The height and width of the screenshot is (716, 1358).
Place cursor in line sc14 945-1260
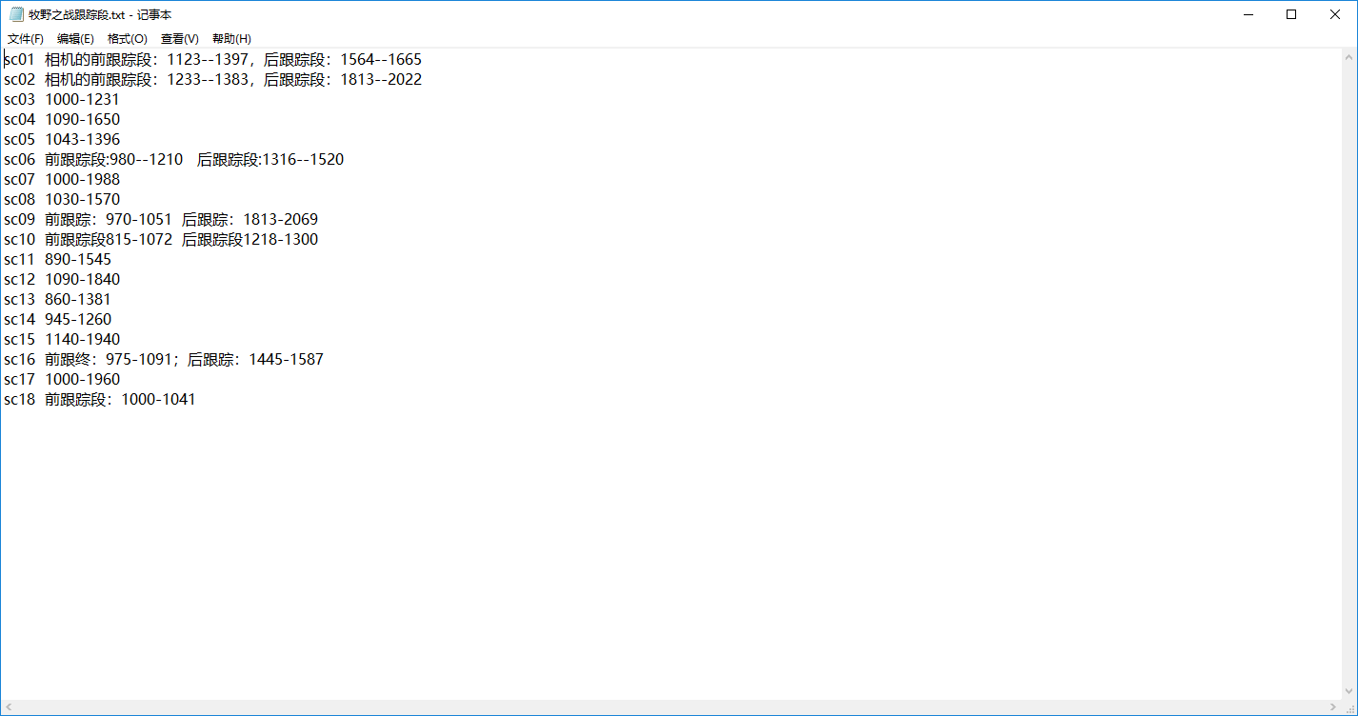click(x=57, y=319)
